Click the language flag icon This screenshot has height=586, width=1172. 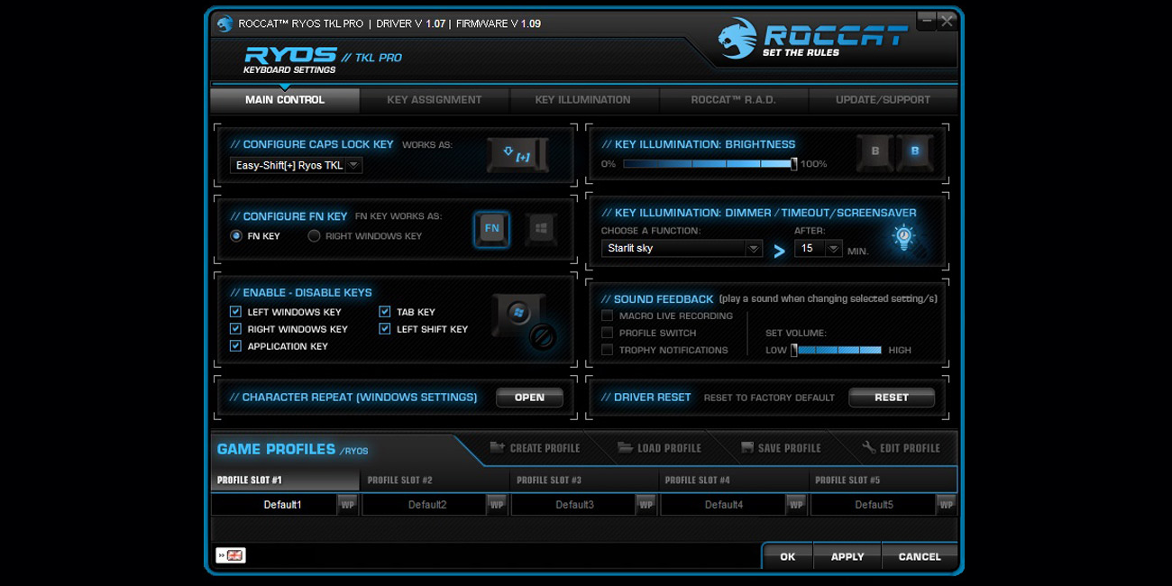231,555
